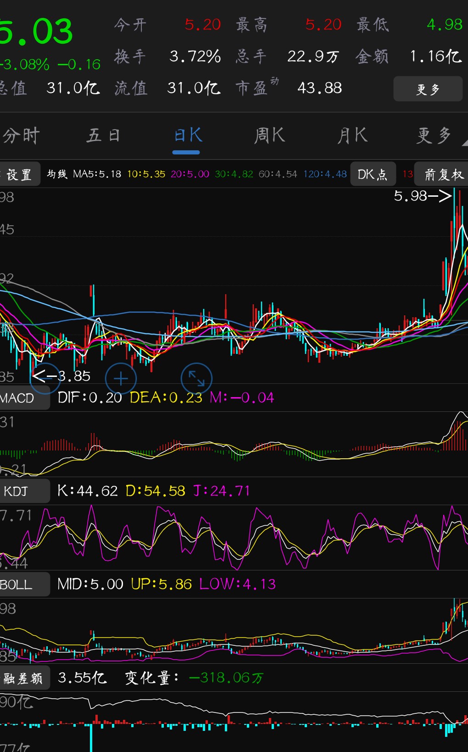This screenshot has height=752, width=468.
Task: Tap the 市盈 value 43.88
Action: coord(320,88)
